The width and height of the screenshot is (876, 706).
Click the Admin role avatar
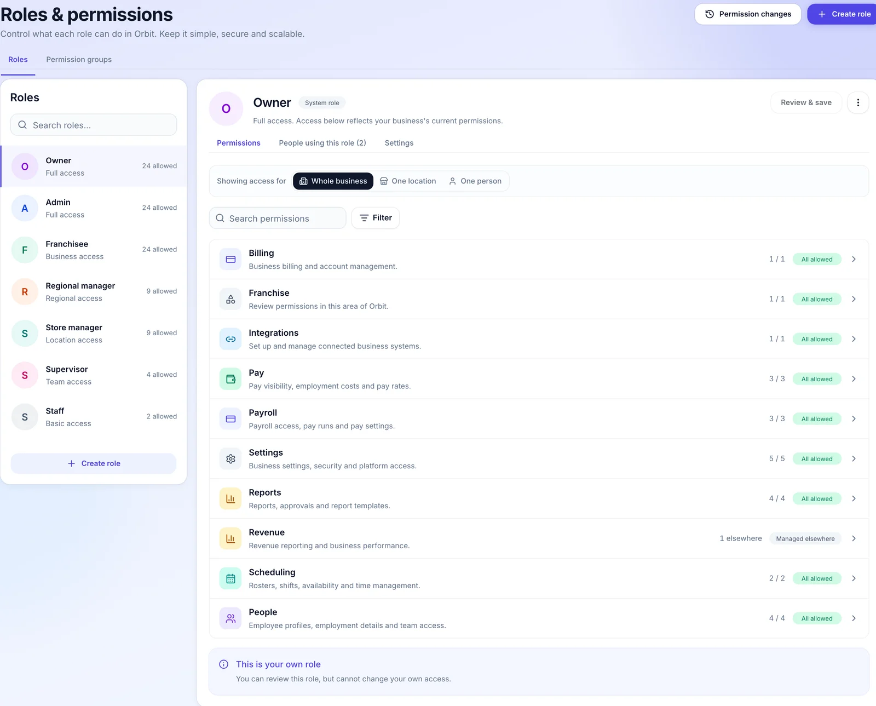pyautogui.click(x=25, y=208)
